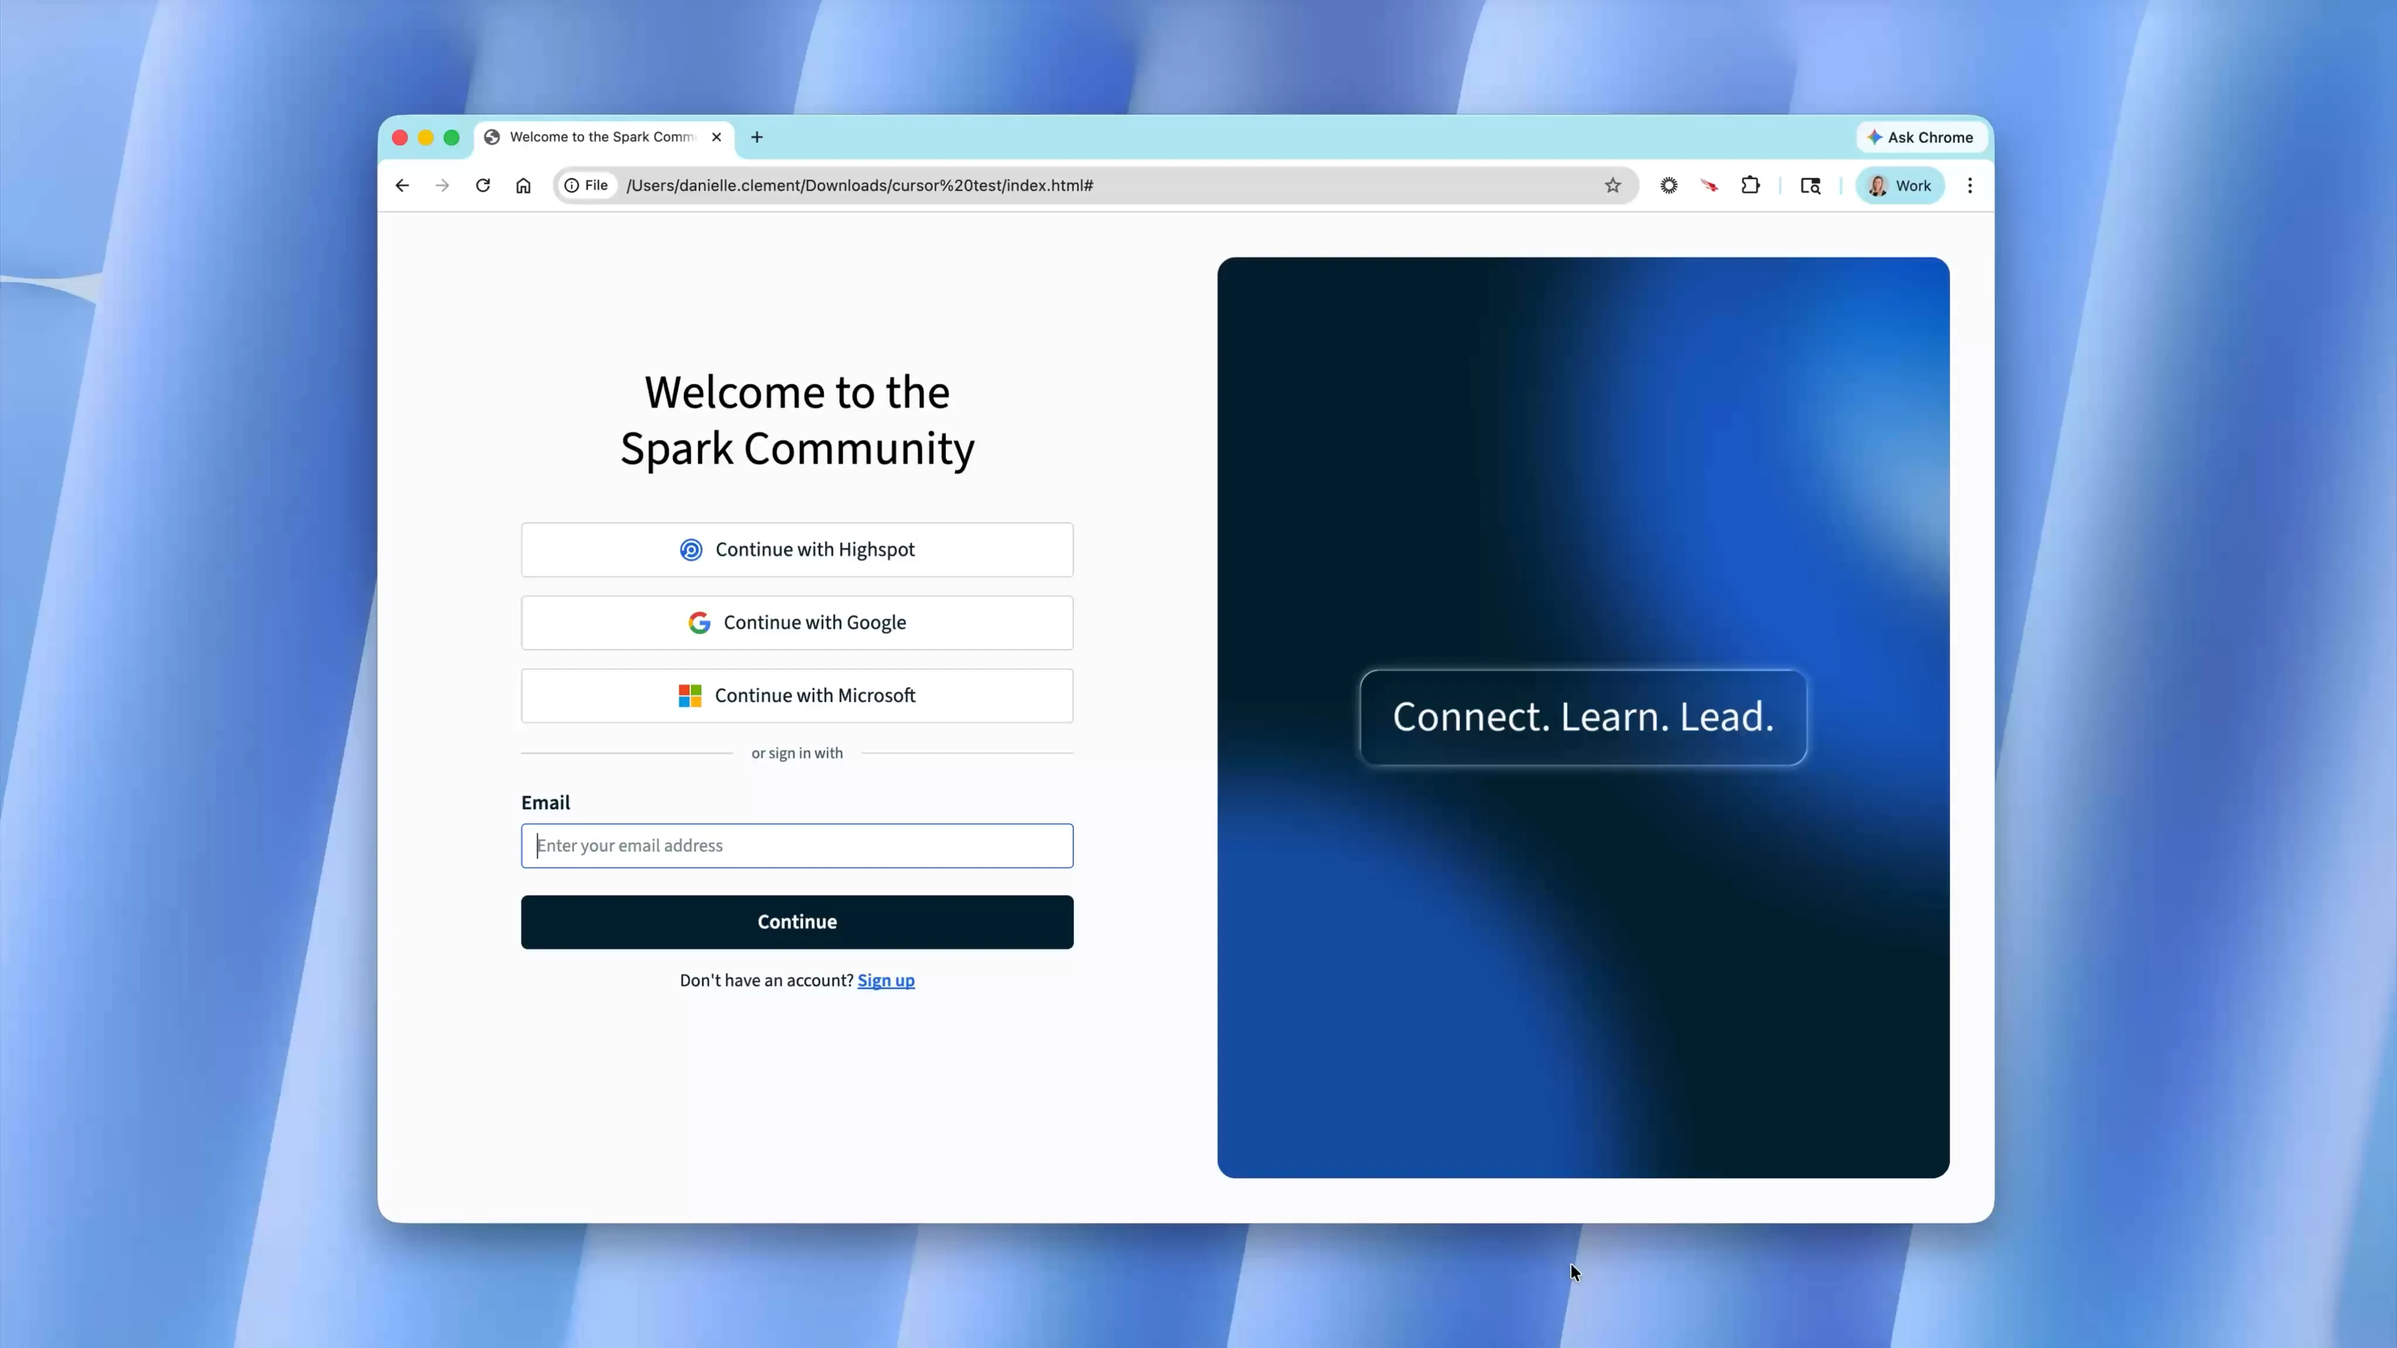Click the browser back arrow
Screen dimensions: 2397x1348
coord(402,185)
